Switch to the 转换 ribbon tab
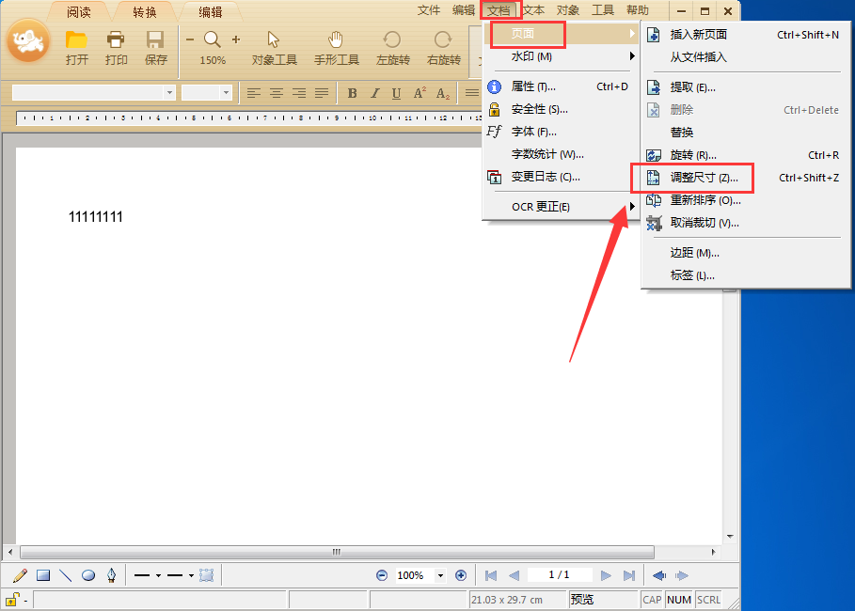Screen dimensions: 855x611 click(143, 12)
